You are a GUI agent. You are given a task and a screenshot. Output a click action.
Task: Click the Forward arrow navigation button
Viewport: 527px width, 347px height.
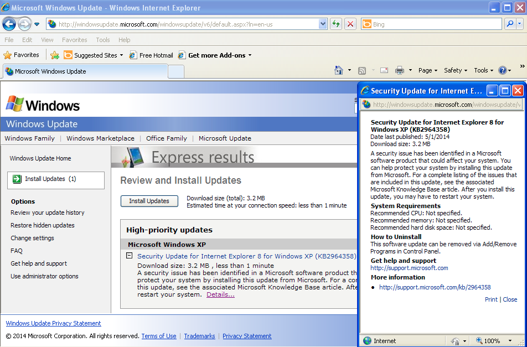pyautogui.click(x=24, y=24)
